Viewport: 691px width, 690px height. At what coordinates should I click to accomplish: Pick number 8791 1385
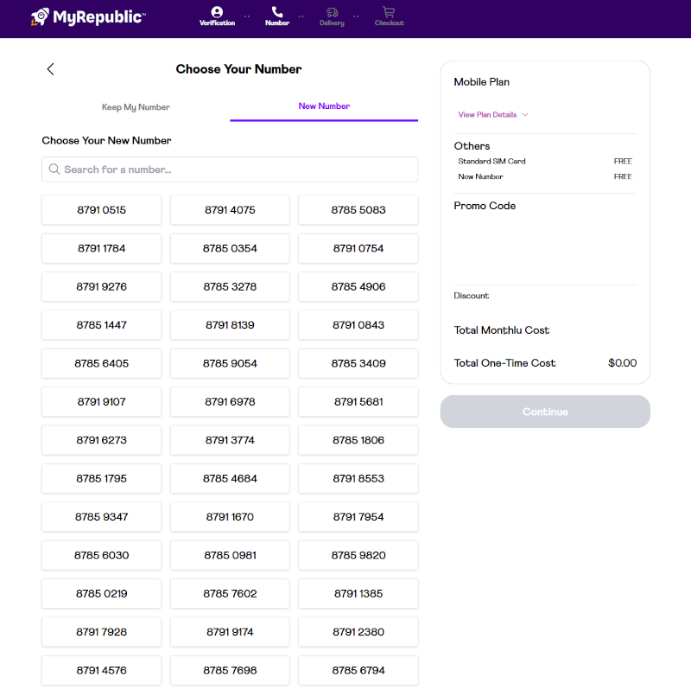point(358,594)
